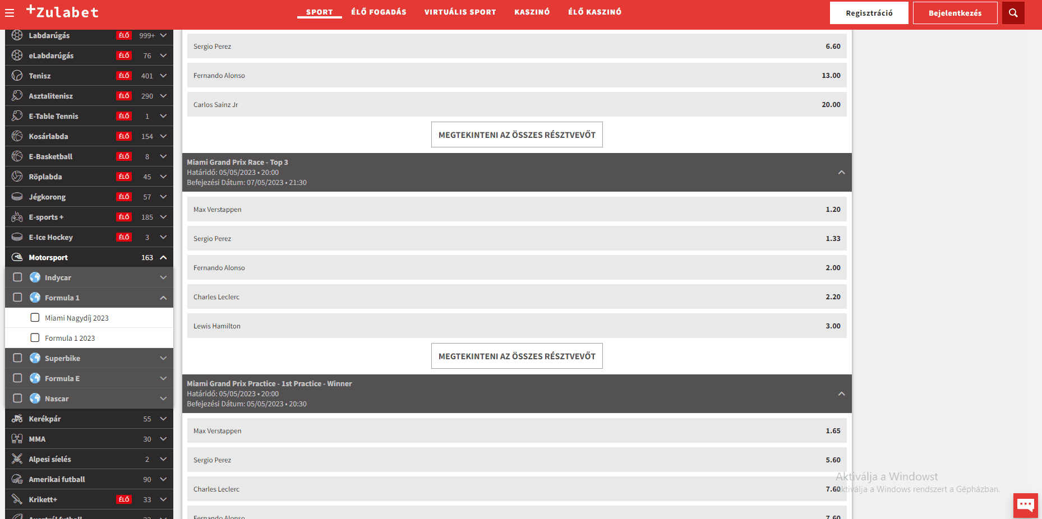Viewport: 1042px width, 519px height.
Task: Check the Miami Nagydíj 2023 box
Action: [x=35, y=318]
